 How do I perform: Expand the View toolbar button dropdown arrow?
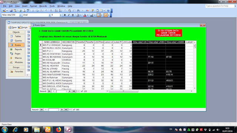7,11
